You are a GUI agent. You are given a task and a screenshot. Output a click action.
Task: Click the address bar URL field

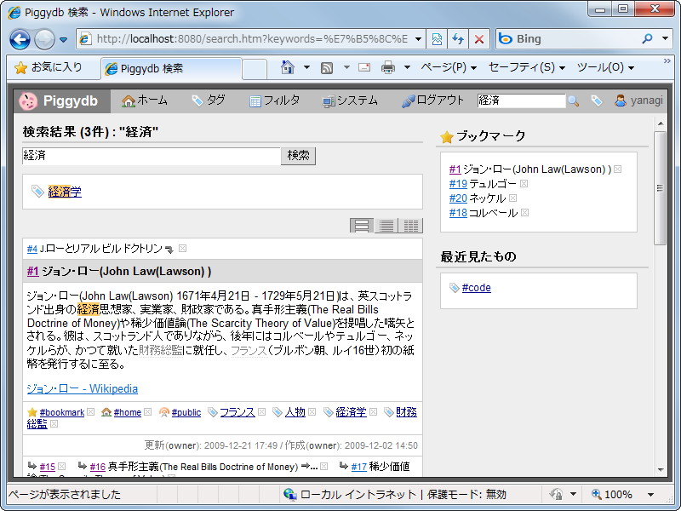click(x=252, y=39)
